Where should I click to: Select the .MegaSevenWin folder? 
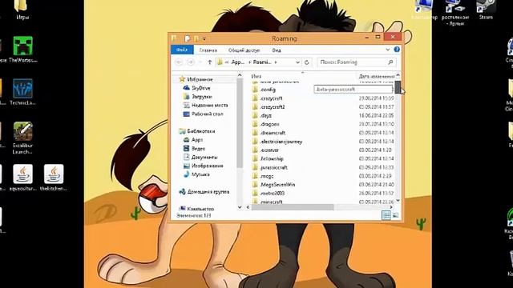coord(277,185)
